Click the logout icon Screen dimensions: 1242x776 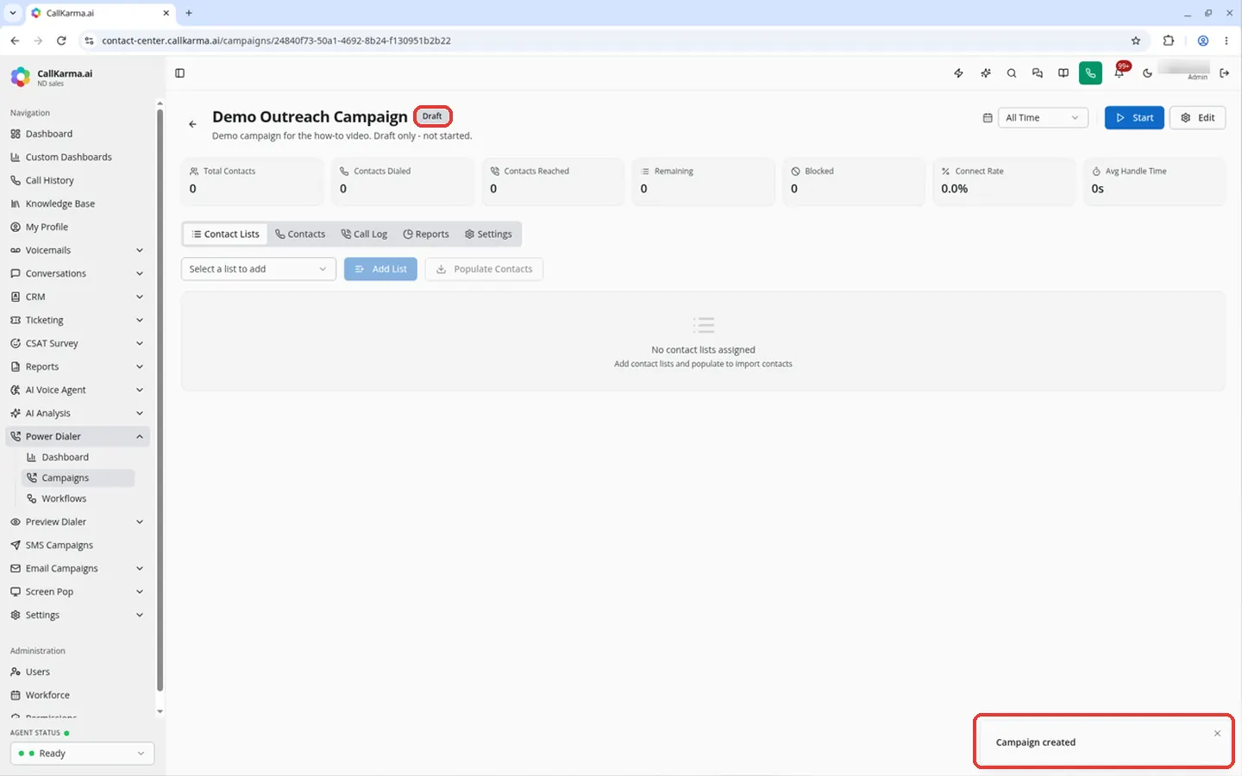1224,73
